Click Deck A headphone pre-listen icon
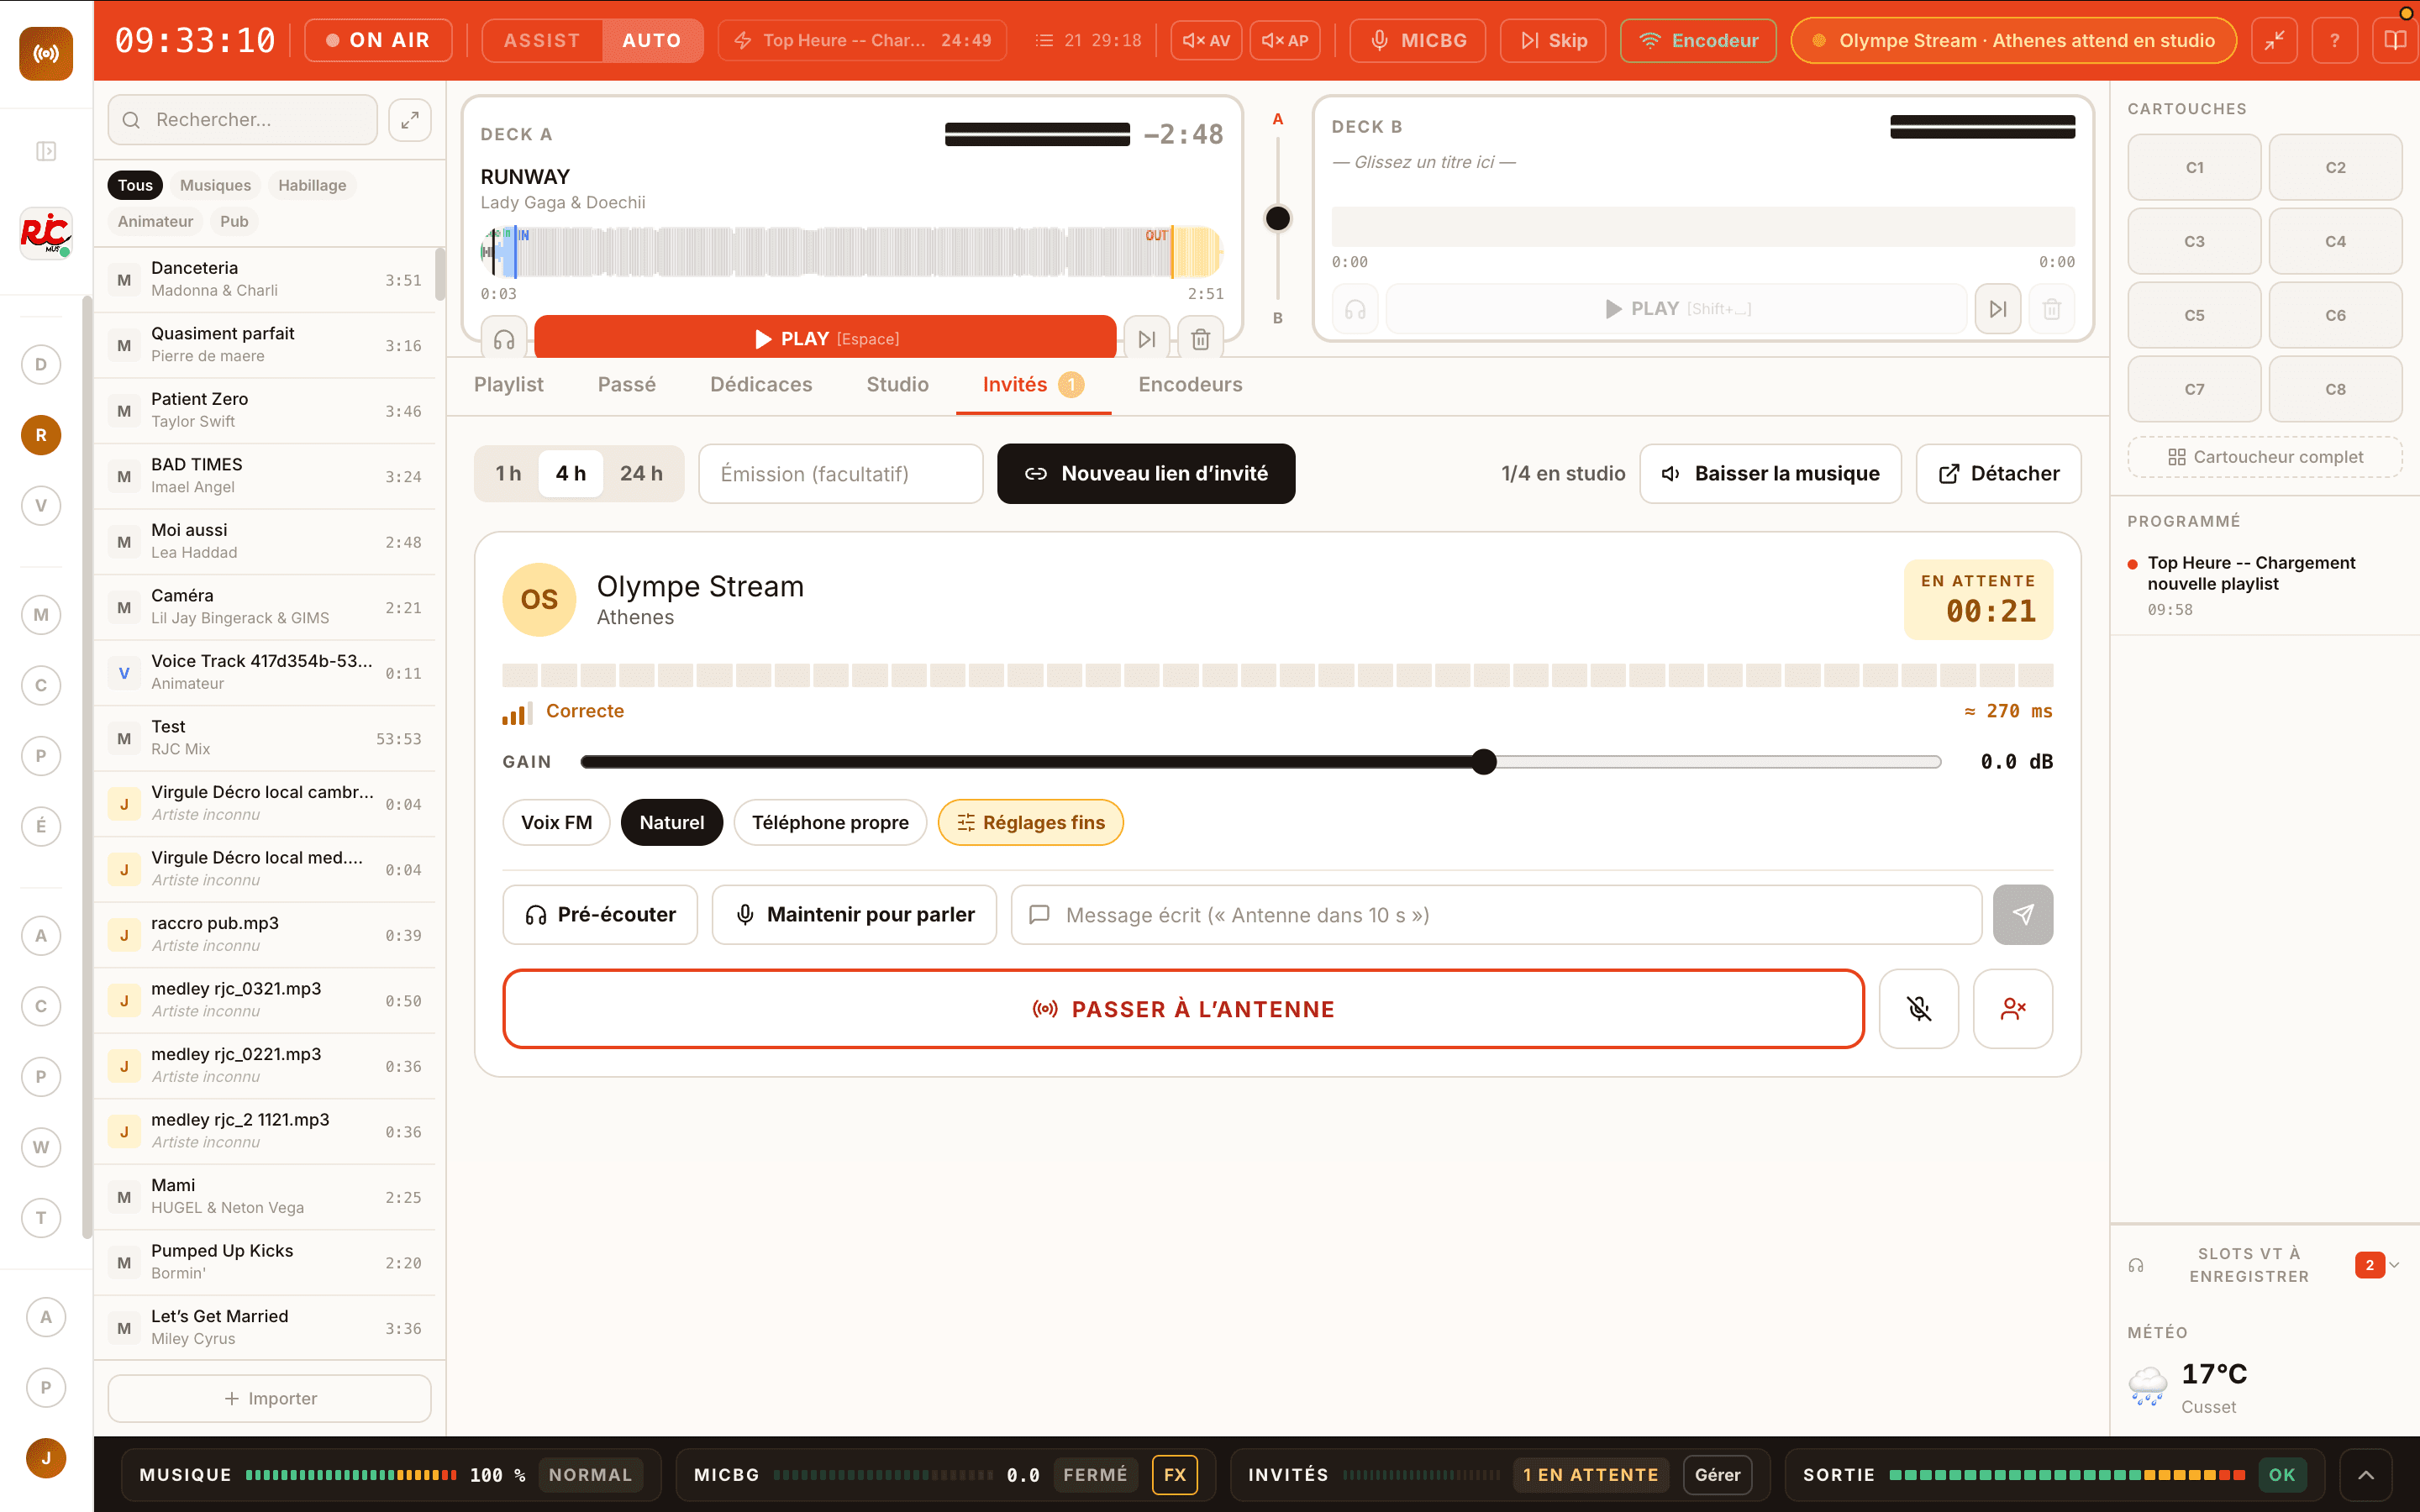 504,339
